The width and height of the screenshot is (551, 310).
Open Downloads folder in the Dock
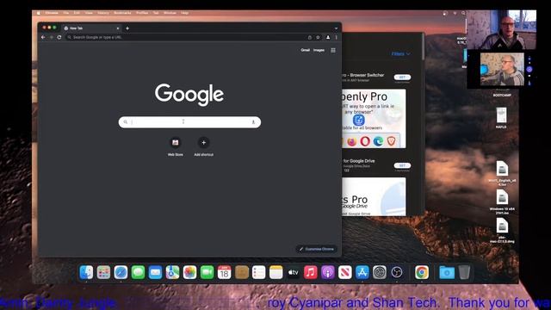tap(447, 272)
